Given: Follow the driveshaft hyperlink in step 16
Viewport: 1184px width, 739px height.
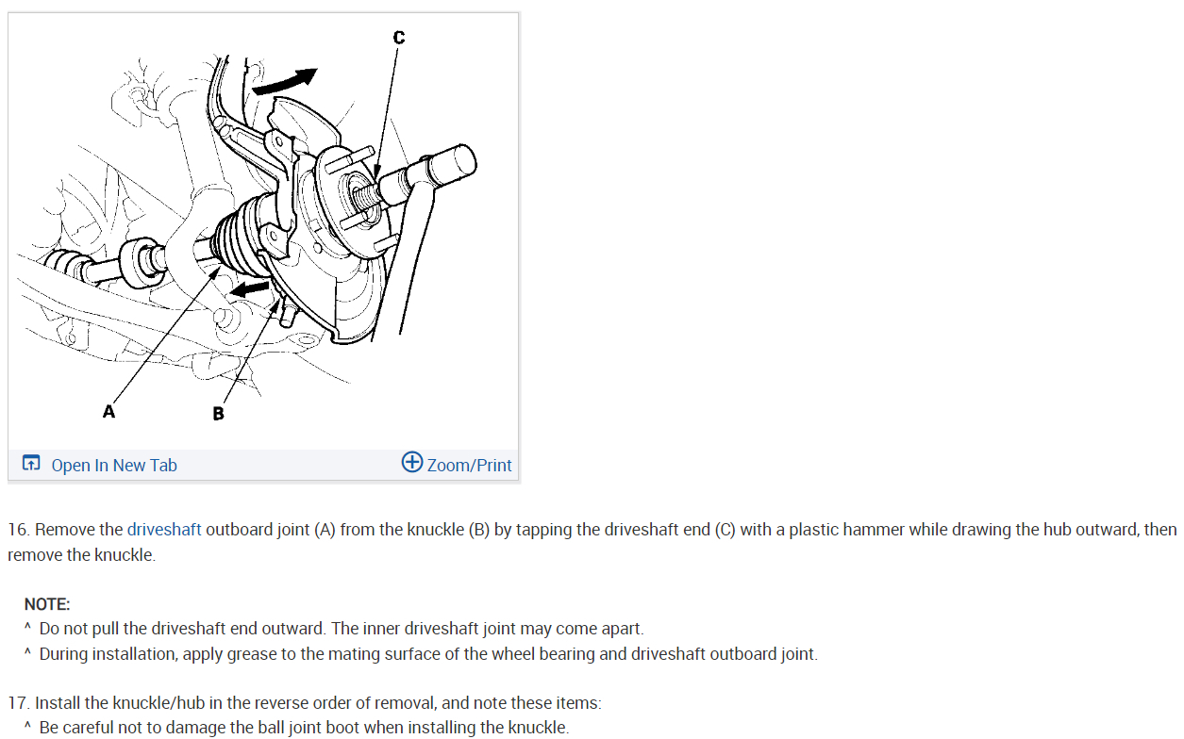Looking at the screenshot, I should pos(164,530).
